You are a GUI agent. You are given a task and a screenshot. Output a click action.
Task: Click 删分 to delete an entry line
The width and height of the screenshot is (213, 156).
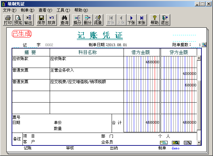87,20
